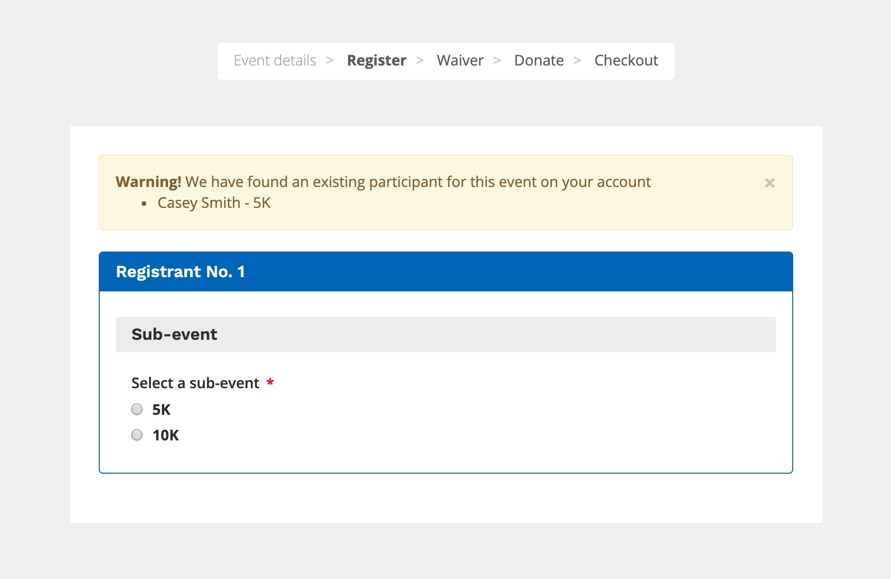The width and height of the screenshot is (891, 579).
Task: Click the Registrant No. 1 panel header
Action: tap(180, 271)
